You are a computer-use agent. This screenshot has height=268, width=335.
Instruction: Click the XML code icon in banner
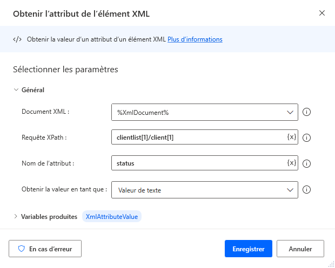click(x=17, y=39)
